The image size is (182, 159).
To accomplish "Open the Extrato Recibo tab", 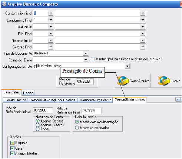I will click(x=15, y=100).
